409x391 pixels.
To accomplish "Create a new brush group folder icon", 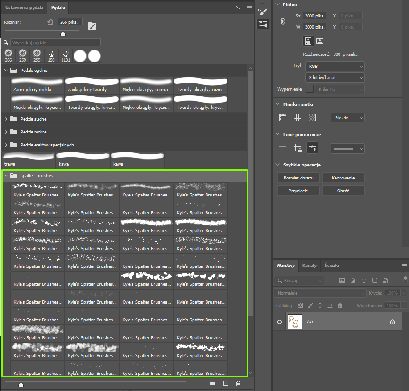I will (x=213, y=383).
